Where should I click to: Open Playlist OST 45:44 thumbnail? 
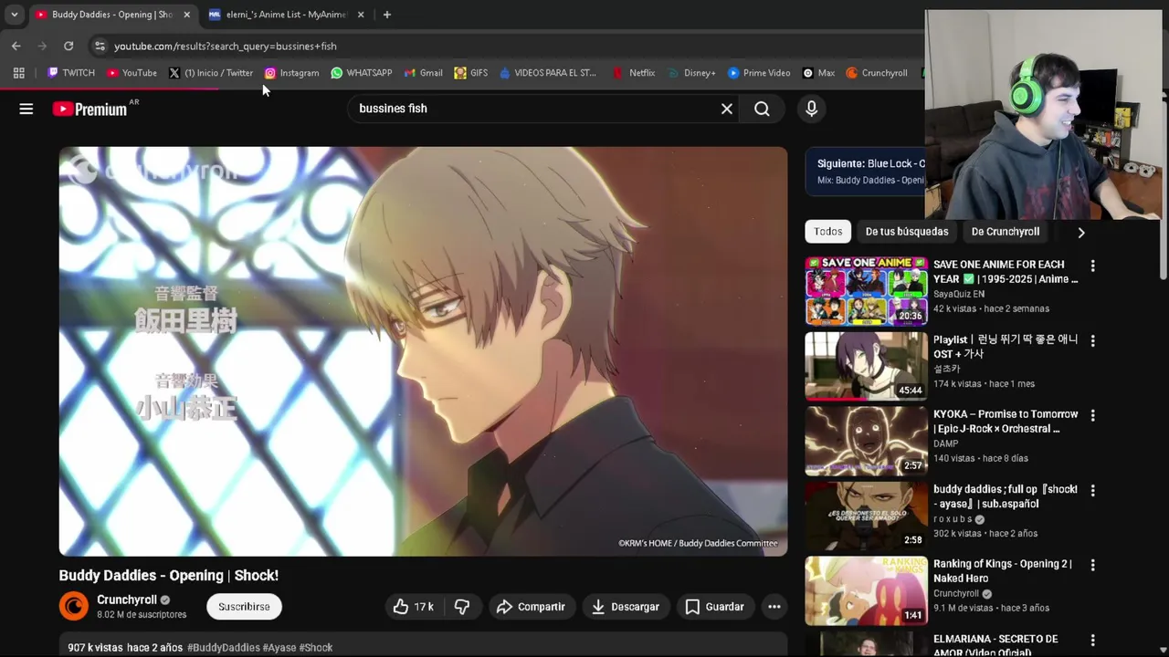(866, 366)
